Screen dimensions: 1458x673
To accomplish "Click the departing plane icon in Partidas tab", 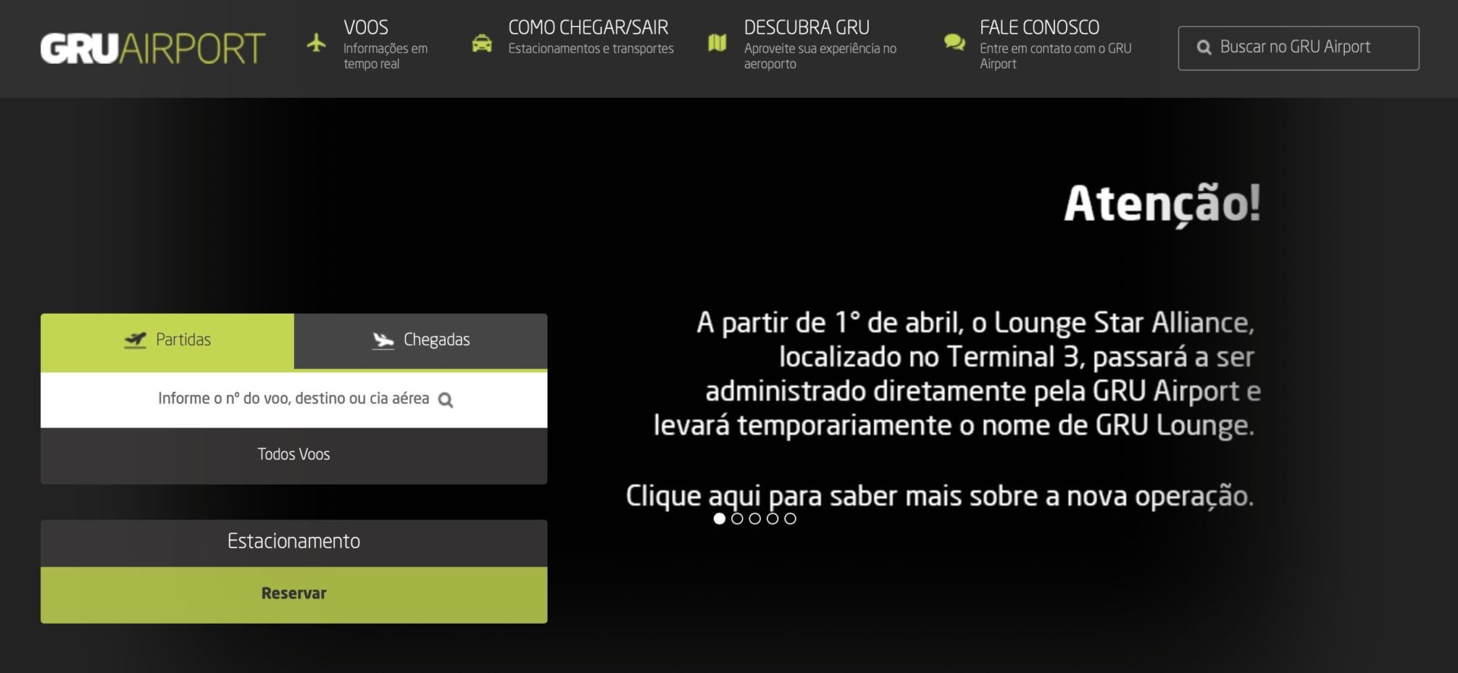I will click(135, 340).
